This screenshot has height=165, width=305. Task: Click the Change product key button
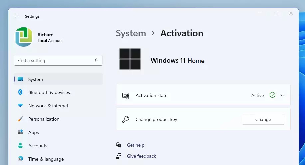[x=263, y=119]
